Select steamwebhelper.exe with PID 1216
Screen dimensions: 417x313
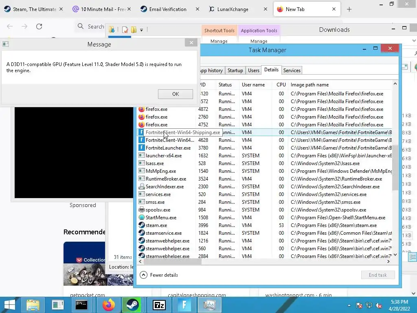(265, 240)
